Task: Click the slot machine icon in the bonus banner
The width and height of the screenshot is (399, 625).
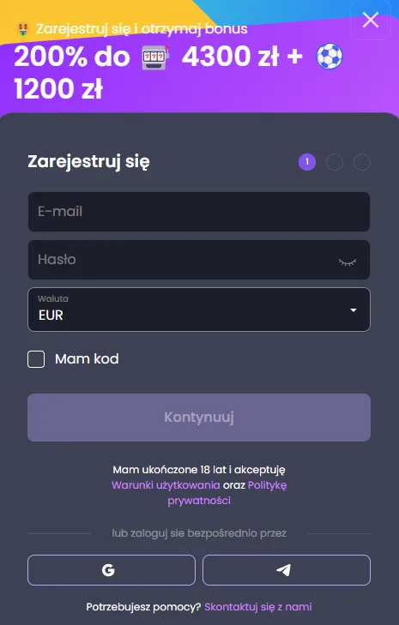Action: tap(155, 57)
